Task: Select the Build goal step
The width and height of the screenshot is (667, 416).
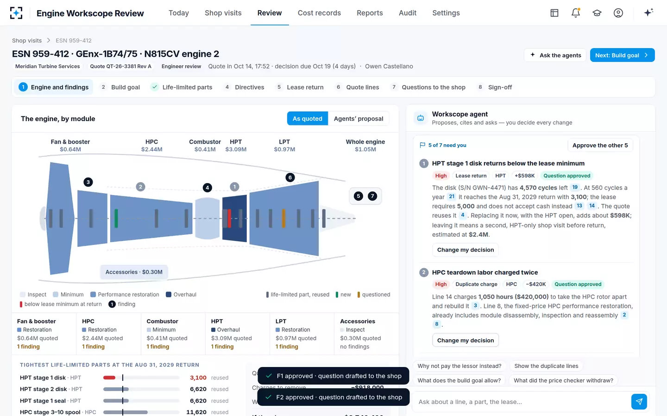Action: pyautogui.click(x=120, y=87)
